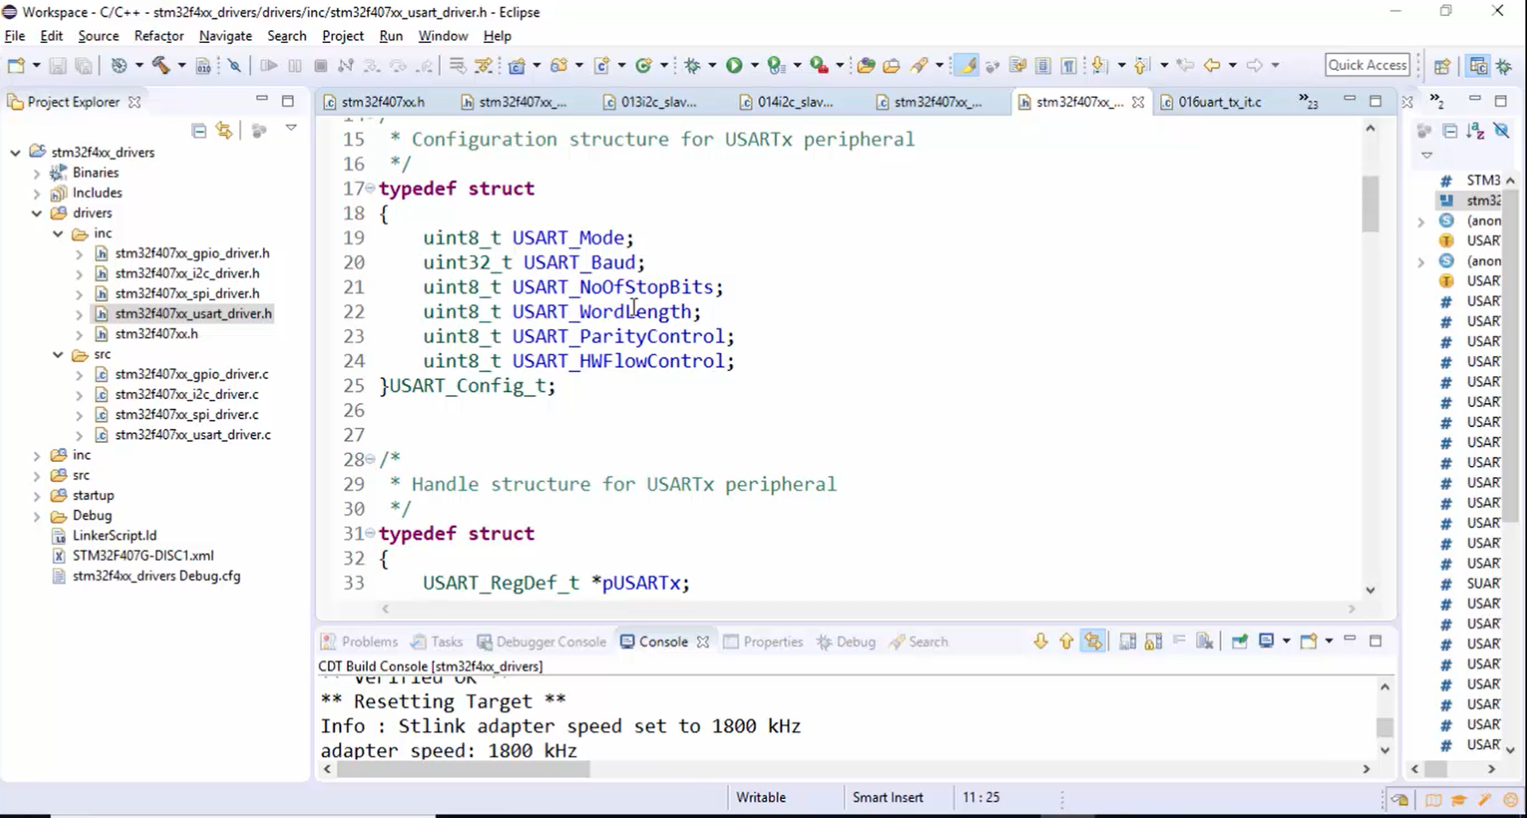
Task: Click the New C Source File icon
Action: [x=602, y=65]
